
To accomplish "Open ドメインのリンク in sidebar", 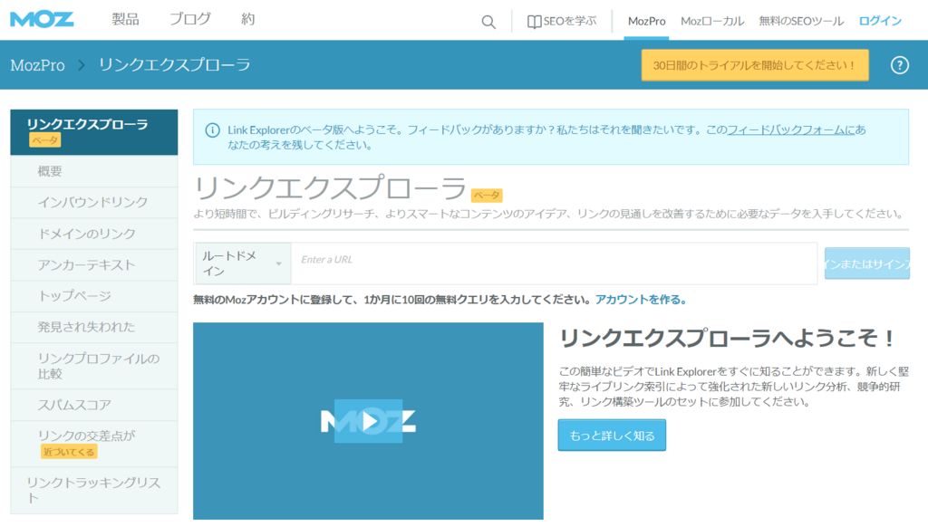I will pyautogui.click(x=94, y=234).
